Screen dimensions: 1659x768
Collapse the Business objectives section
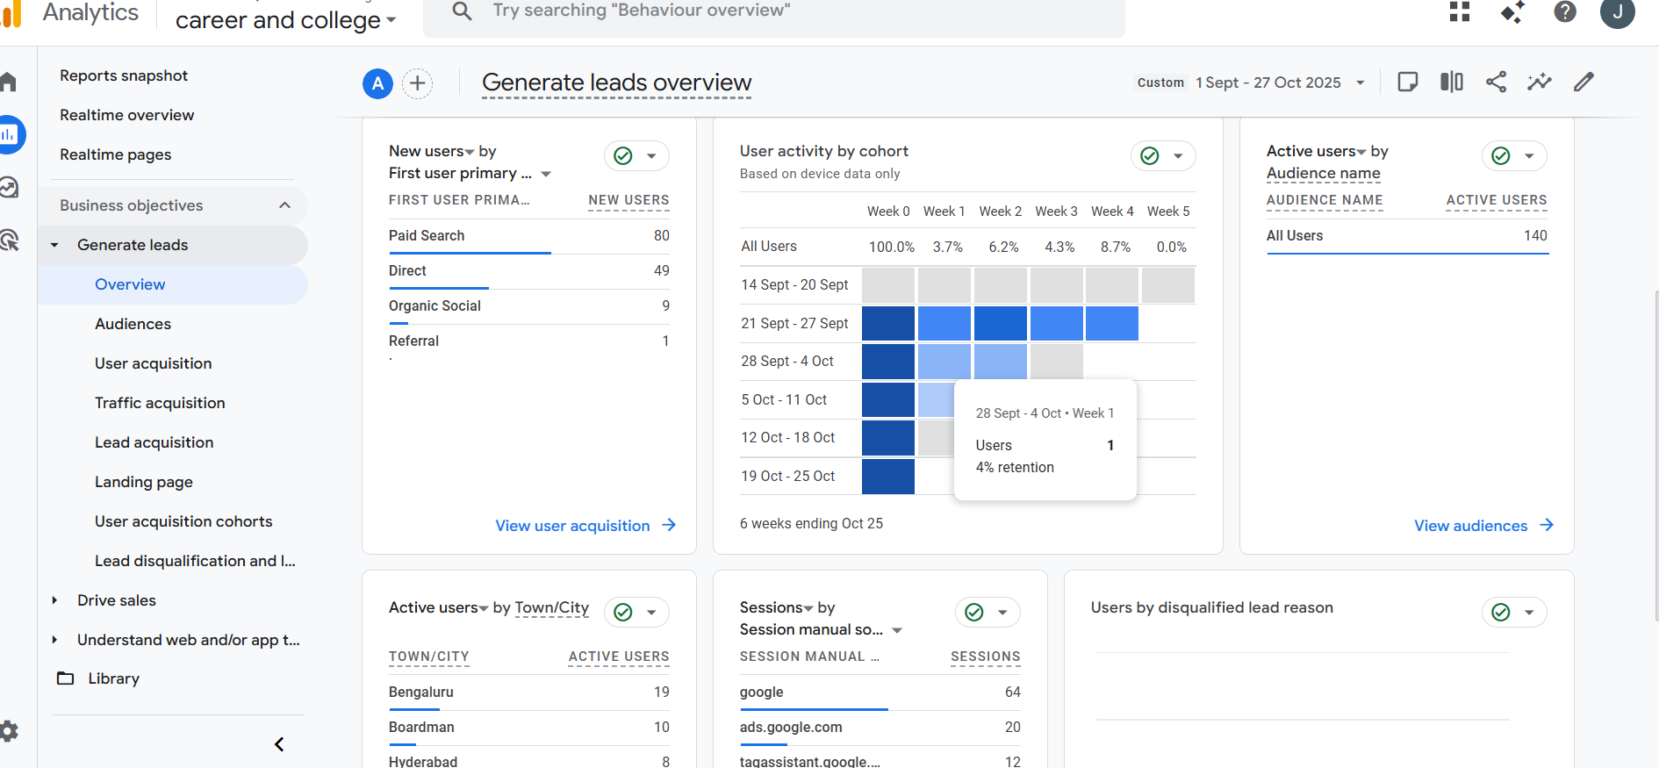pyautogui.click(x=284, y=205)
